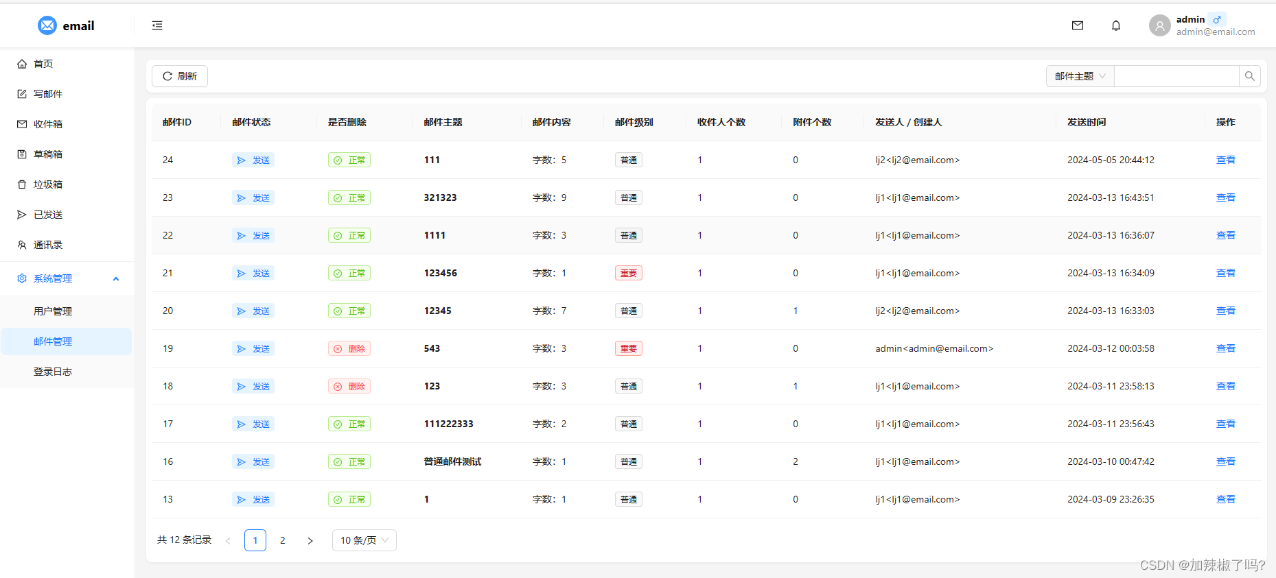This screenshot has height=578, width=1276.
Task: Click the subject 普通邮件测试
Action: [453, 461]
